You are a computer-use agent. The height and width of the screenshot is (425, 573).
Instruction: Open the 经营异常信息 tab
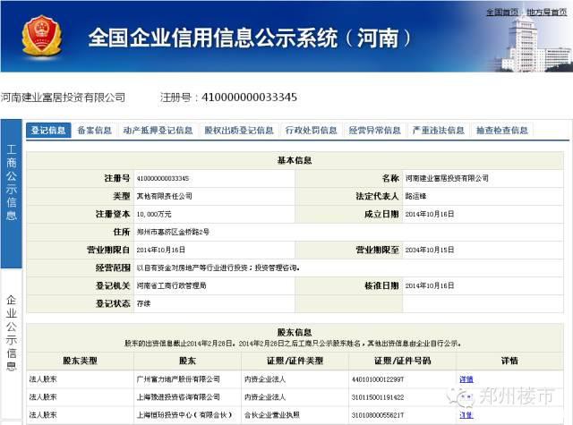(374, 131)
